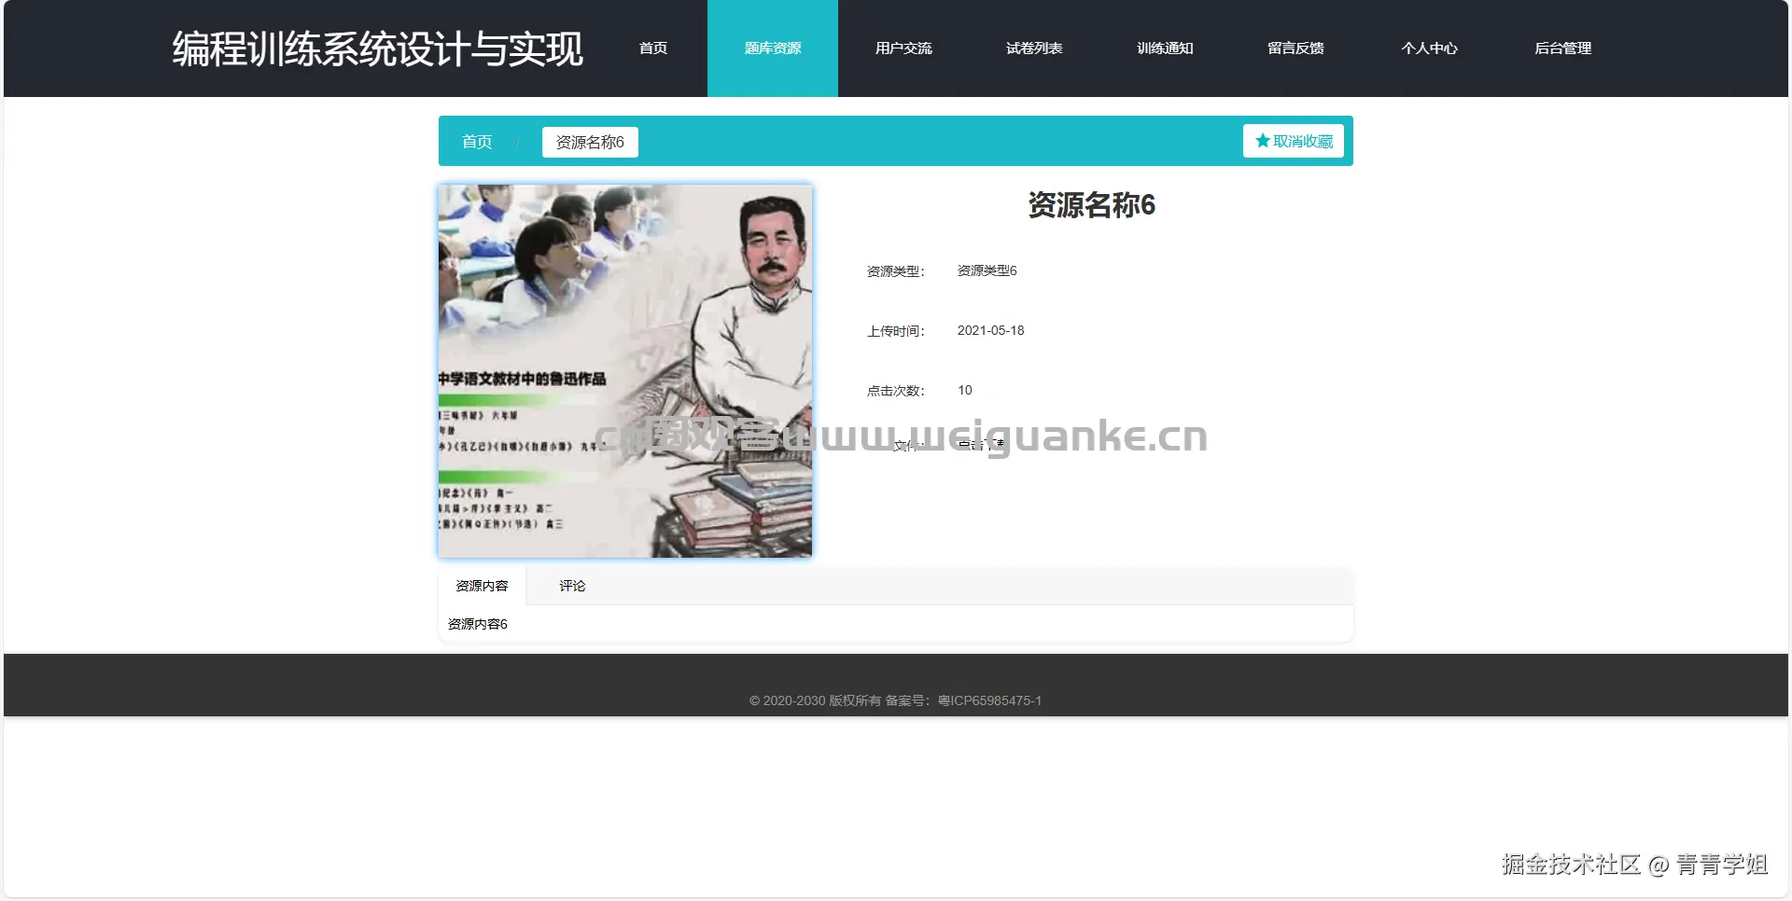This screenshot has width=1792, height=901.
Task: Open the 题库资源 navigation menu item
Action: click(773, 49)
